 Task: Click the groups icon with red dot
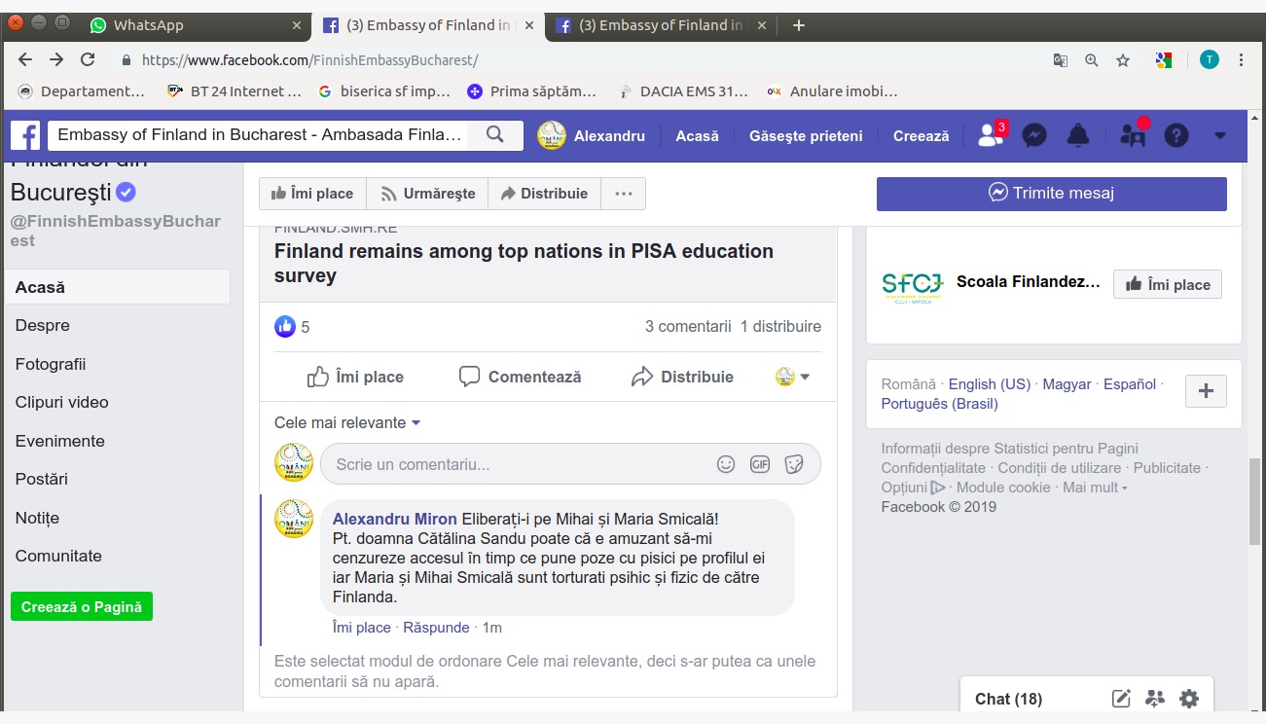(x=1133, y=135)
